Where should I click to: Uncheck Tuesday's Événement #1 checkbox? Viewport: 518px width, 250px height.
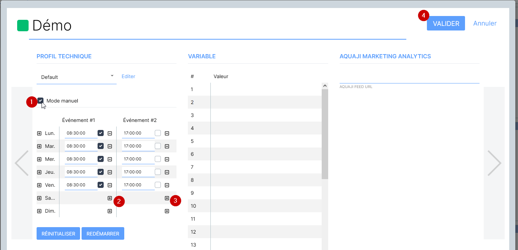tap(101, 146)
